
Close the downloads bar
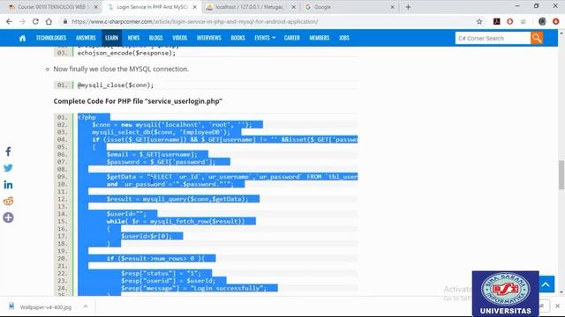point(557,306)
